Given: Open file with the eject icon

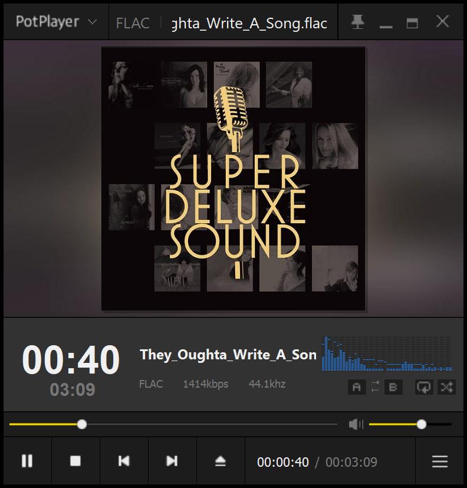Looking at the screenshot, I should click(x=221, y=461).
